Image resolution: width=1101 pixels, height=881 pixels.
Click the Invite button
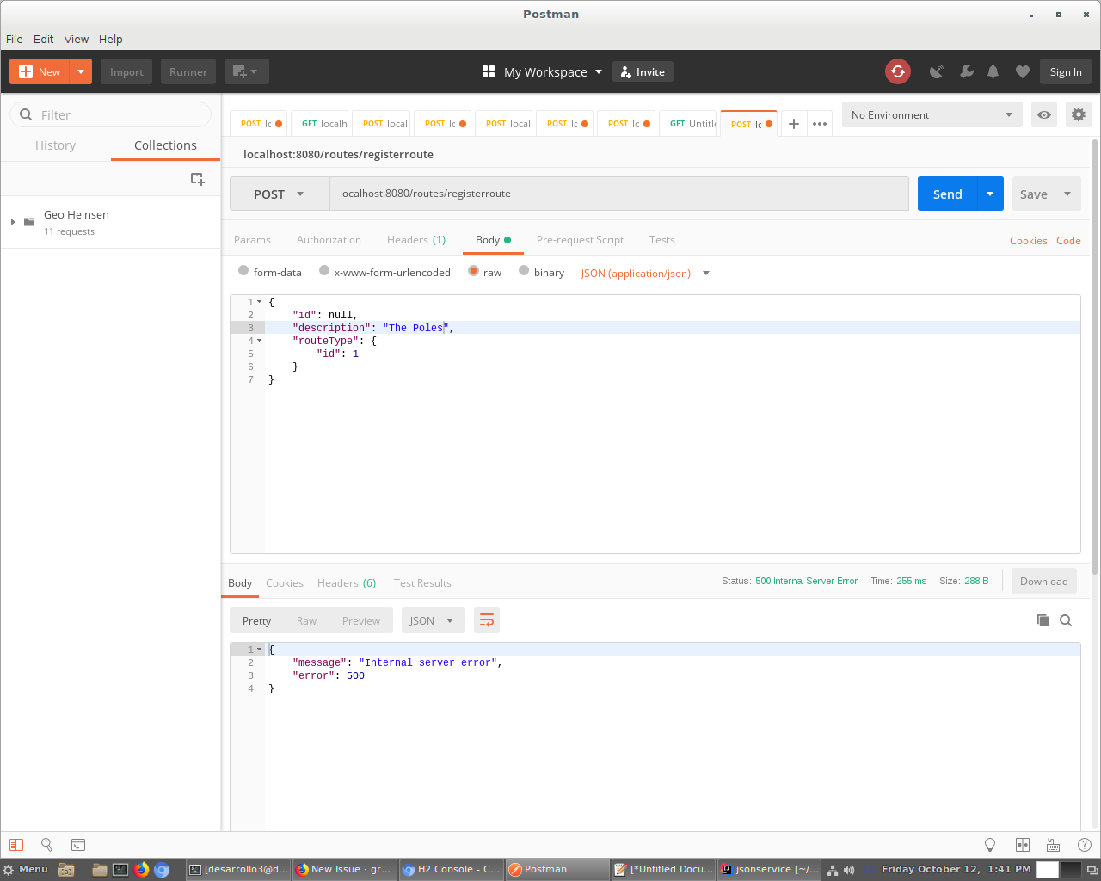pyautogui.click(x=643, y=71)
